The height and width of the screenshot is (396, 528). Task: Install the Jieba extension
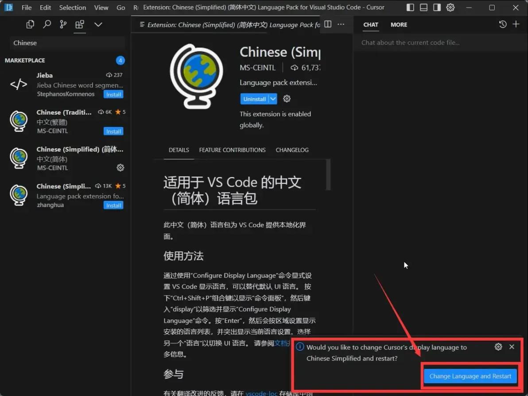(113, 94)
